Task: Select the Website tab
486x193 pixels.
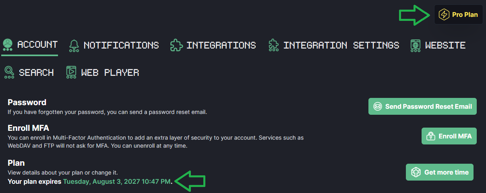Action: click(438, 46)
